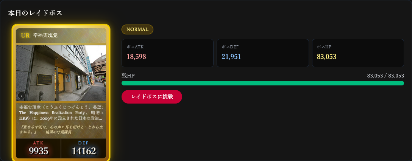412x161 pixels.
Task: Click the green 残HP progress bar
Action: 262,83
